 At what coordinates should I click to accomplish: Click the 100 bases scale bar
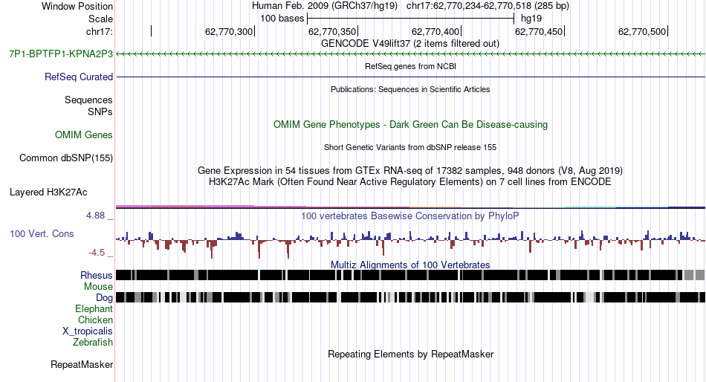410,19
